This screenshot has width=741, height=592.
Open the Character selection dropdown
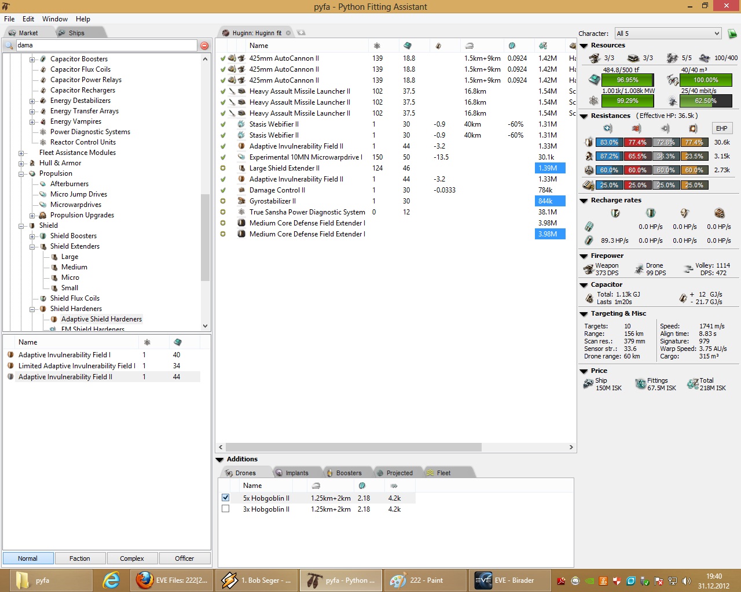[668, 34]
